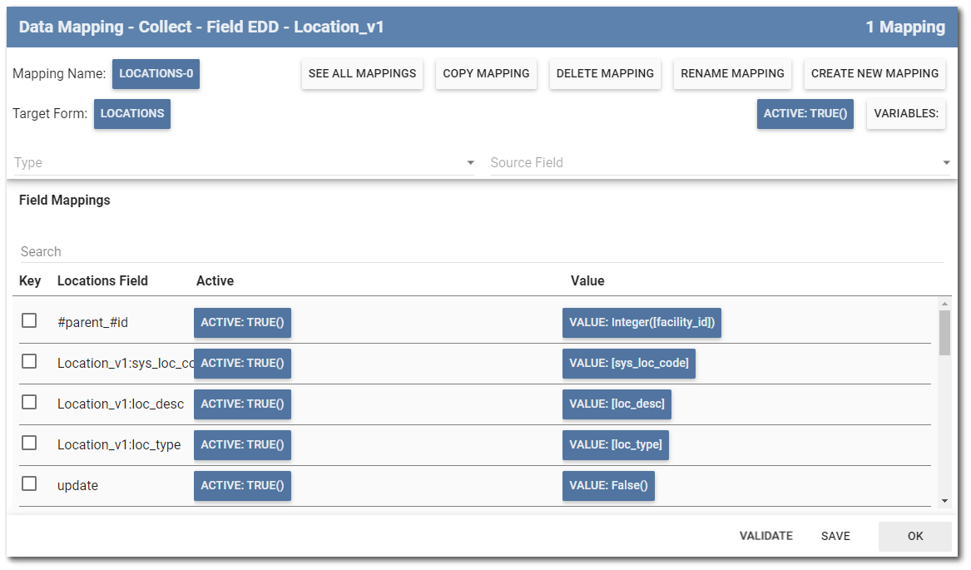
Task: Toggle active state for the update row
Action: tap(242, 485)
